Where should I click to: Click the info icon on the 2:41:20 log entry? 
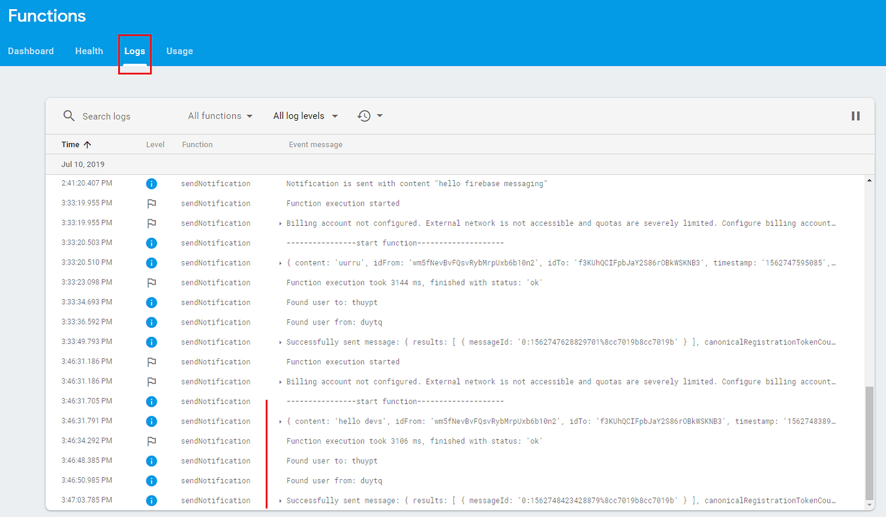coord(151,183)
